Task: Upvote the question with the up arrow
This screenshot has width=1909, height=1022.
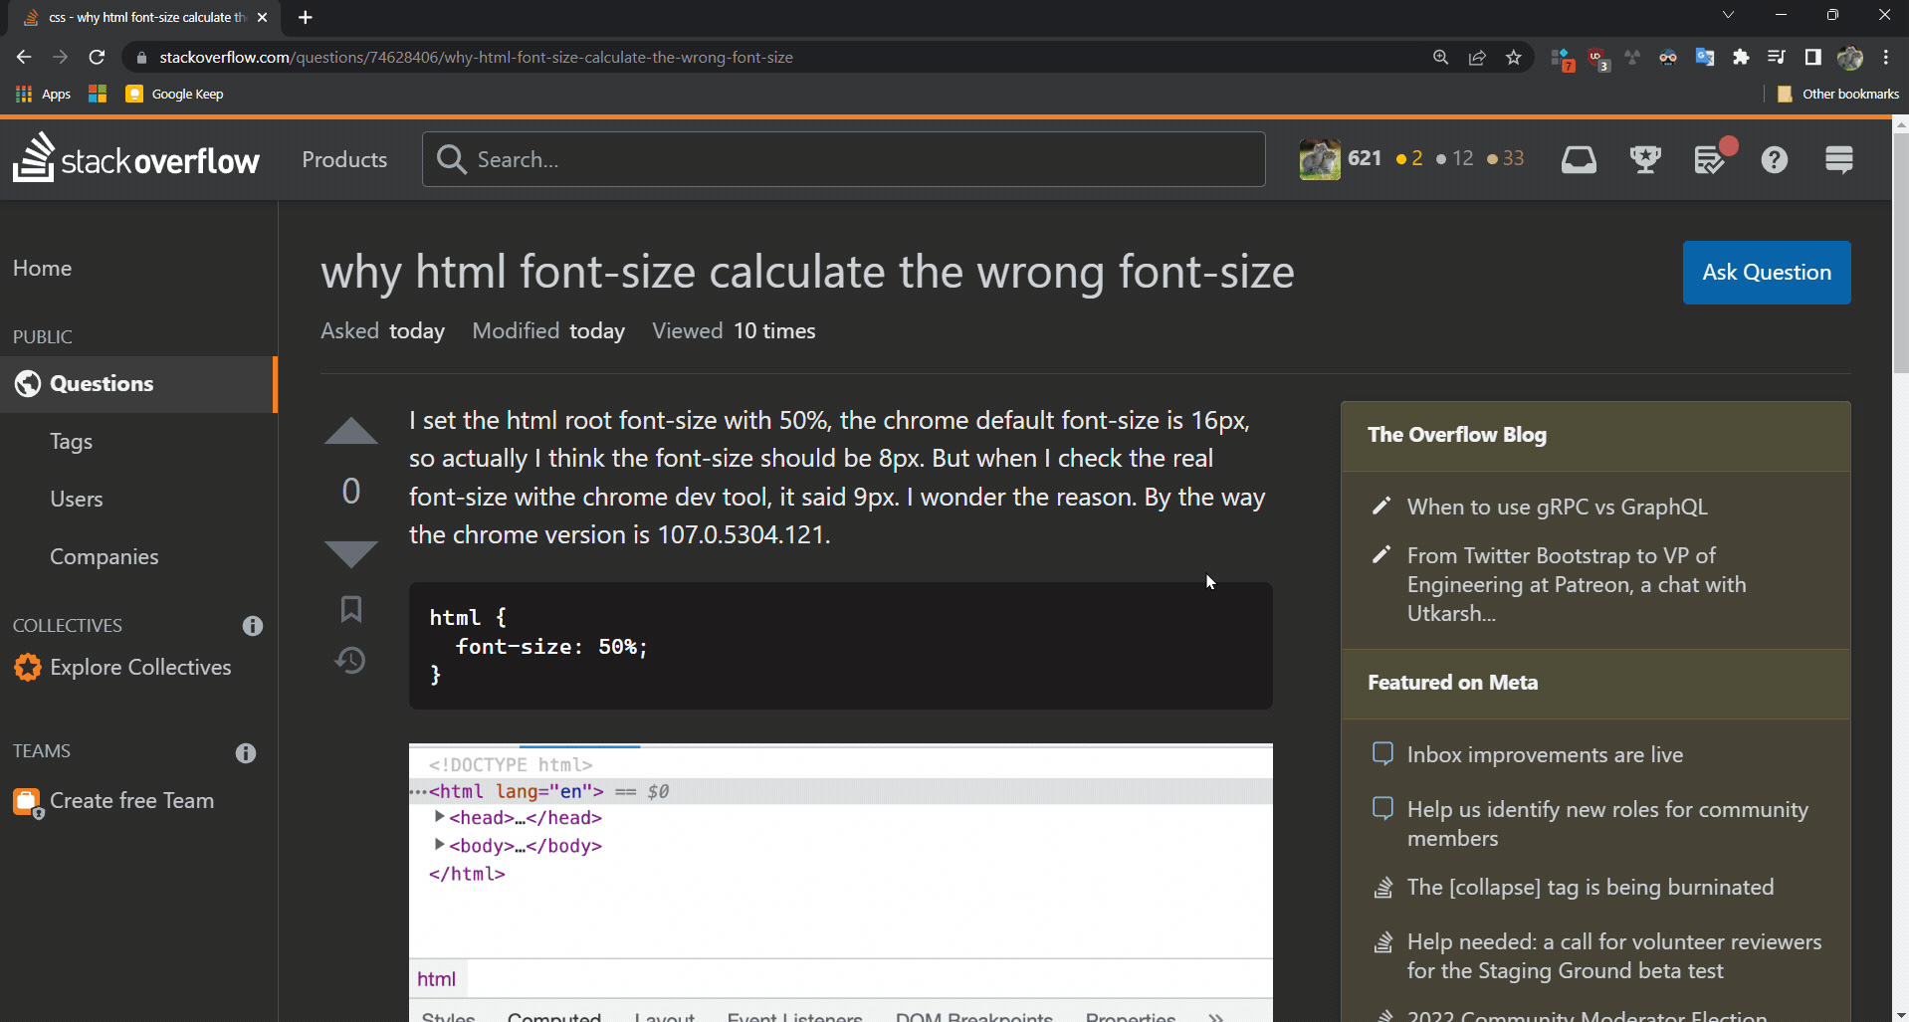Action: click(x=350, y=430)
